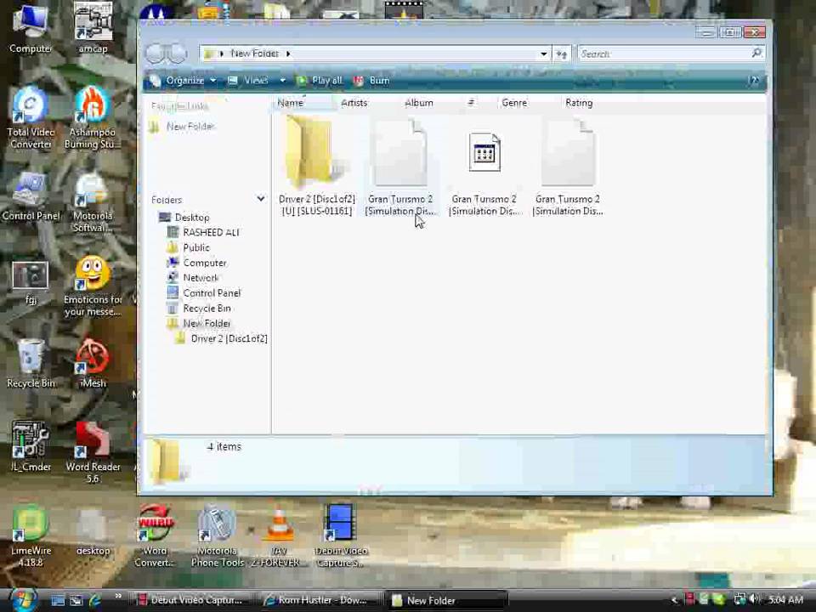This screenshot has height=612, width=816.
Task: Open the Computer desktop icon
Action: (x=31, y=27)
